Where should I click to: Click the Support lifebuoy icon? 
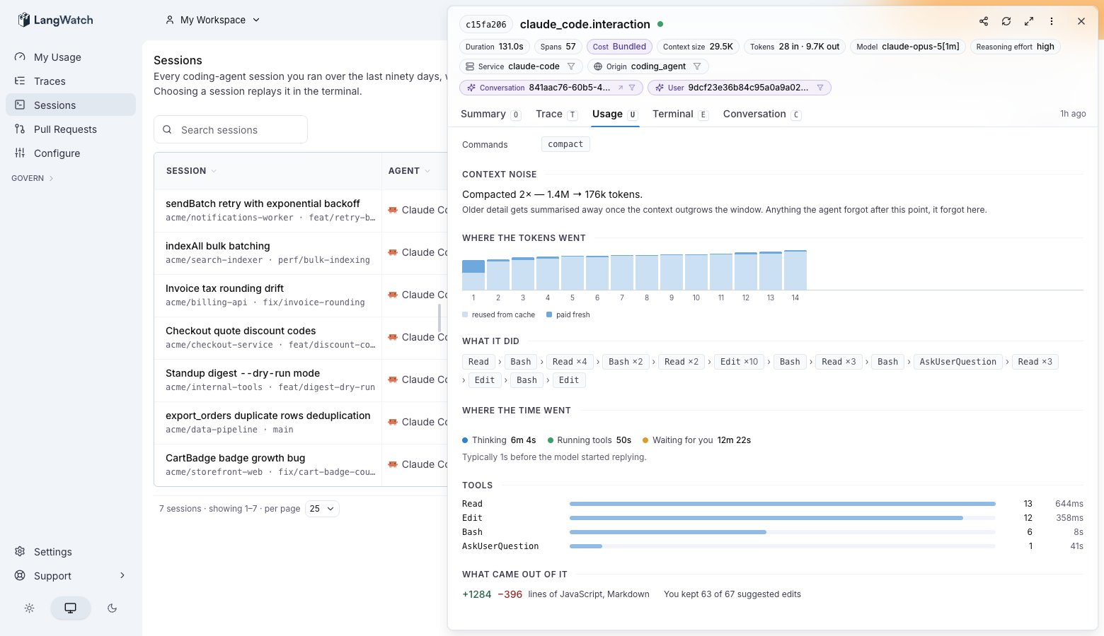[x=20, y=576]
